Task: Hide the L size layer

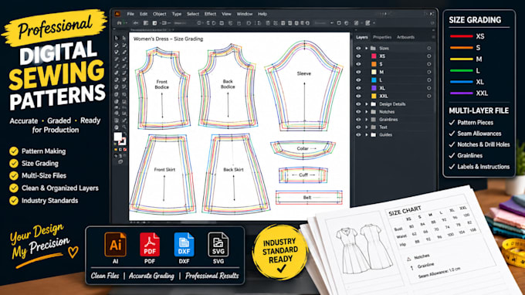Action: [x=358, y=80]
